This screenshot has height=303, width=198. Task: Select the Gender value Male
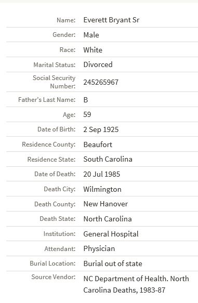point(91,35)
